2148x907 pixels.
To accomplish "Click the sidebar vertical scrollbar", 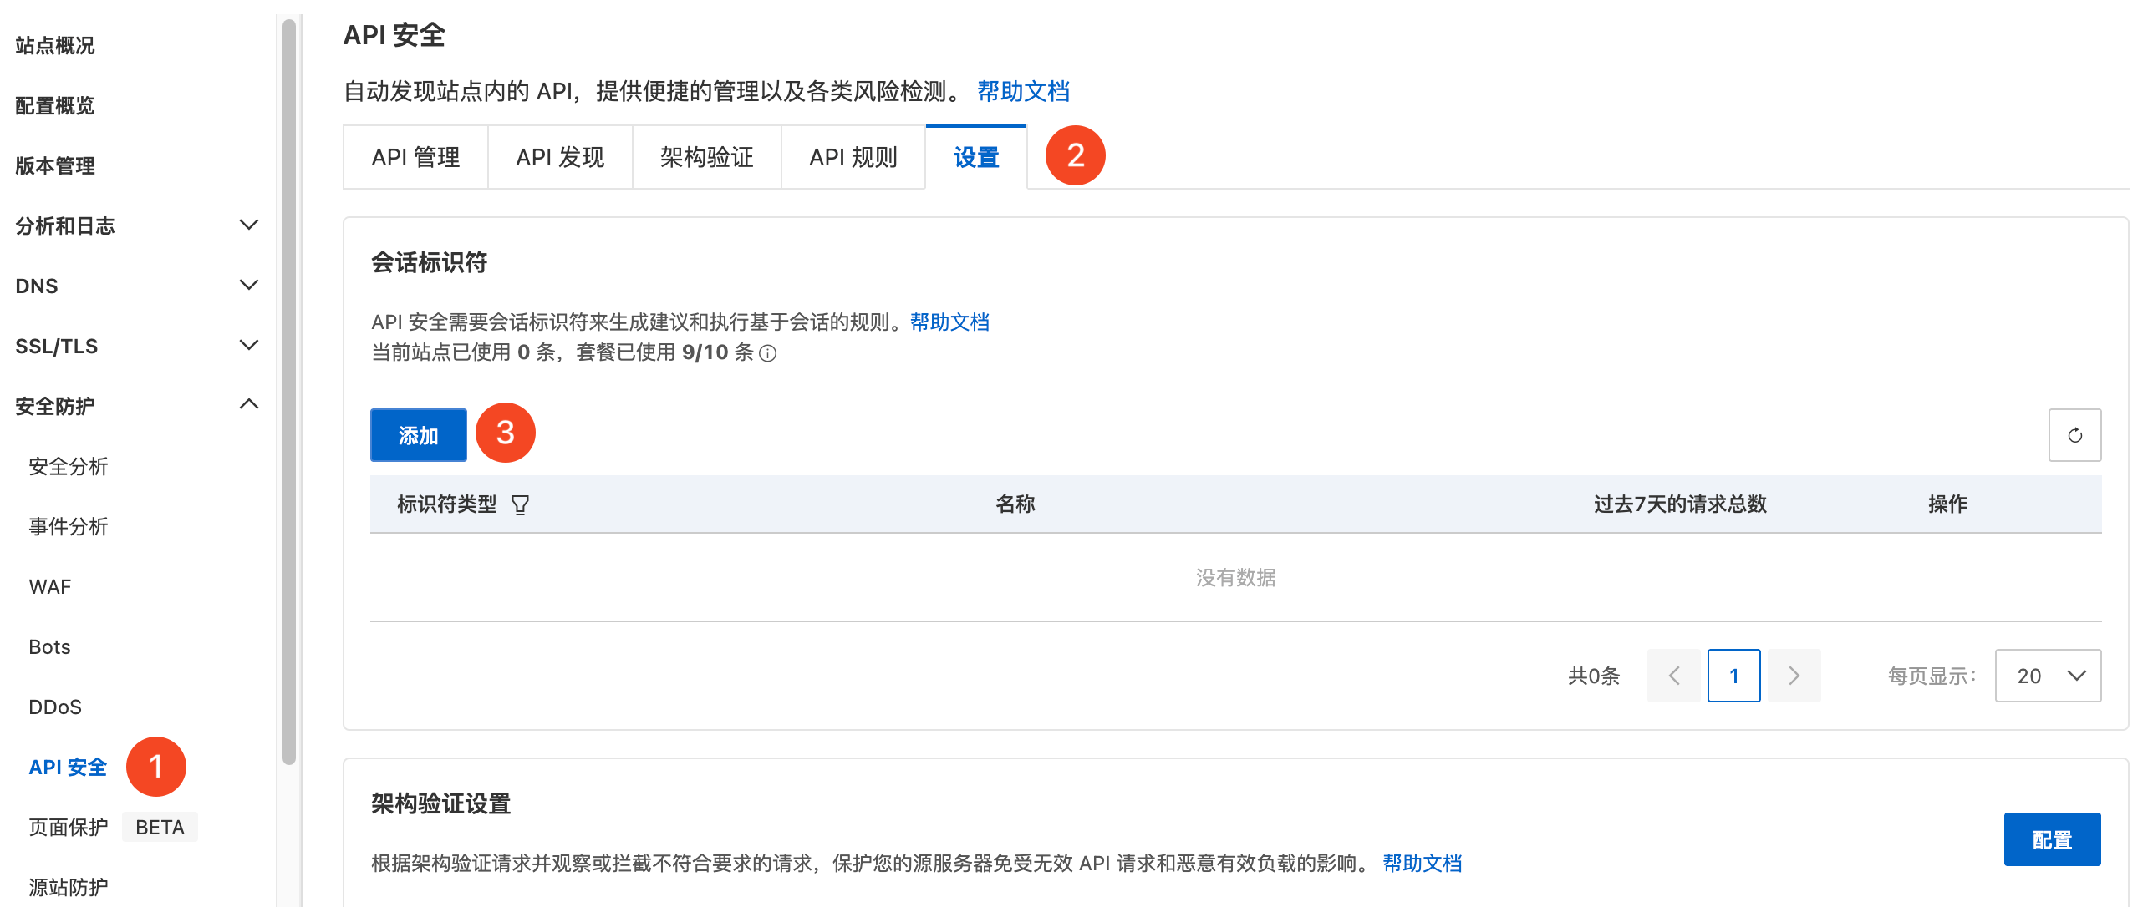I will tap(289, 393).
